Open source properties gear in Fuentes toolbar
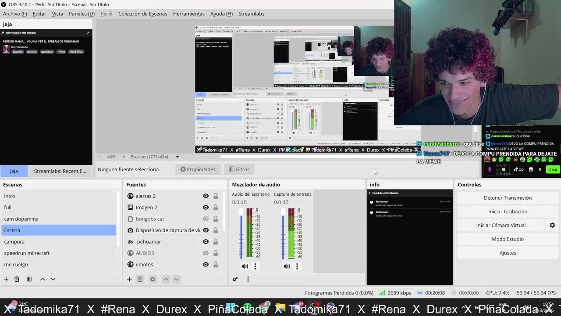Screen dimensions: 561x316 tap(153, 279)
